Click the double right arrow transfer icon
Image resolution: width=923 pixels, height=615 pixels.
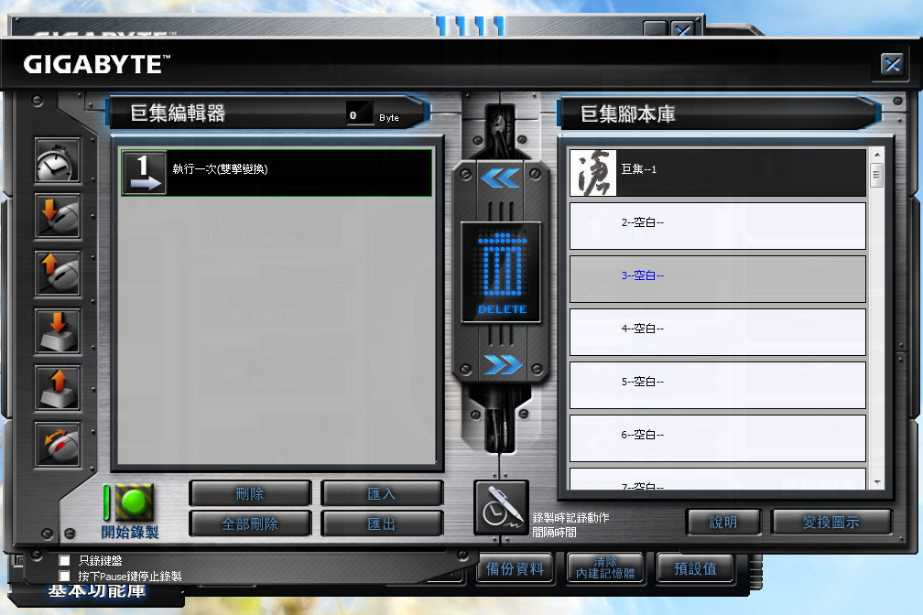pos(502,365)
